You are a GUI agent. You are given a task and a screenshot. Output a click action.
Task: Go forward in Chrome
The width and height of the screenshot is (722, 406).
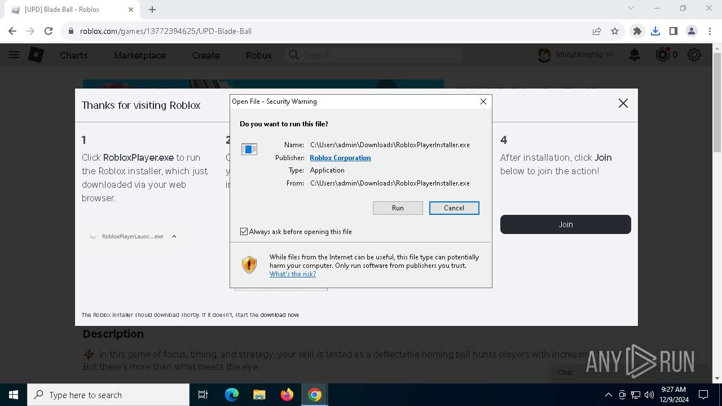[x=30, y=31]
